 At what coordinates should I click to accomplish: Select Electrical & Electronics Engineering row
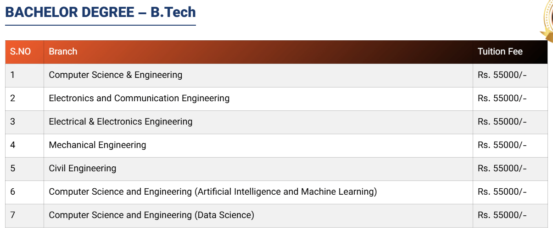tap(121, 122)
